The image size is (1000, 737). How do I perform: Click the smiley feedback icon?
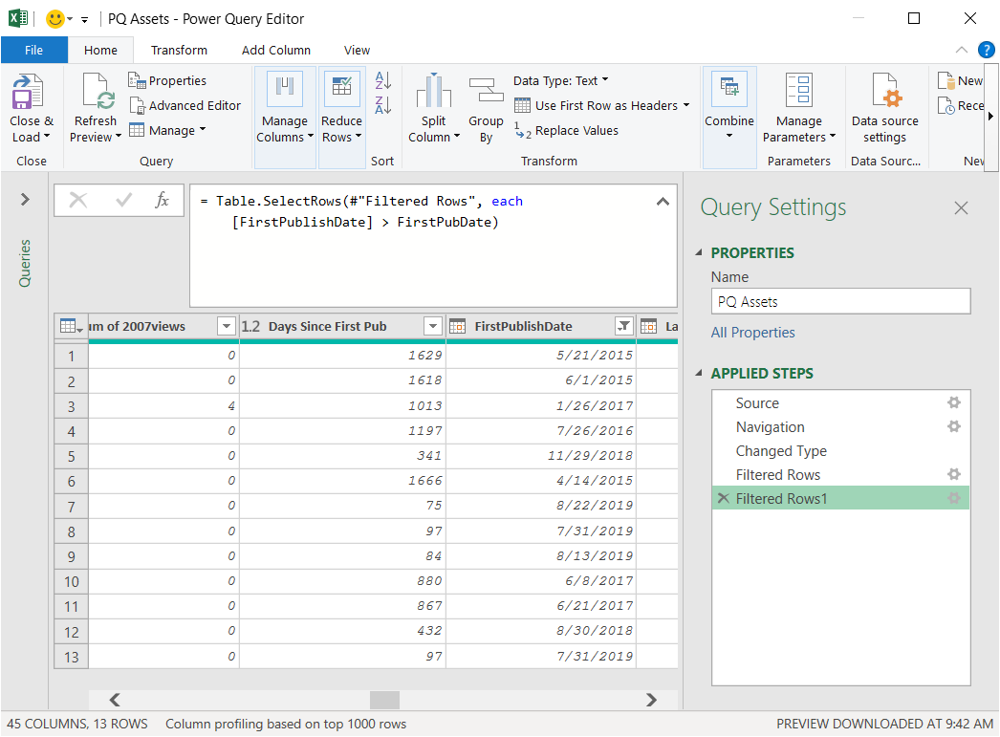(55, 18)
